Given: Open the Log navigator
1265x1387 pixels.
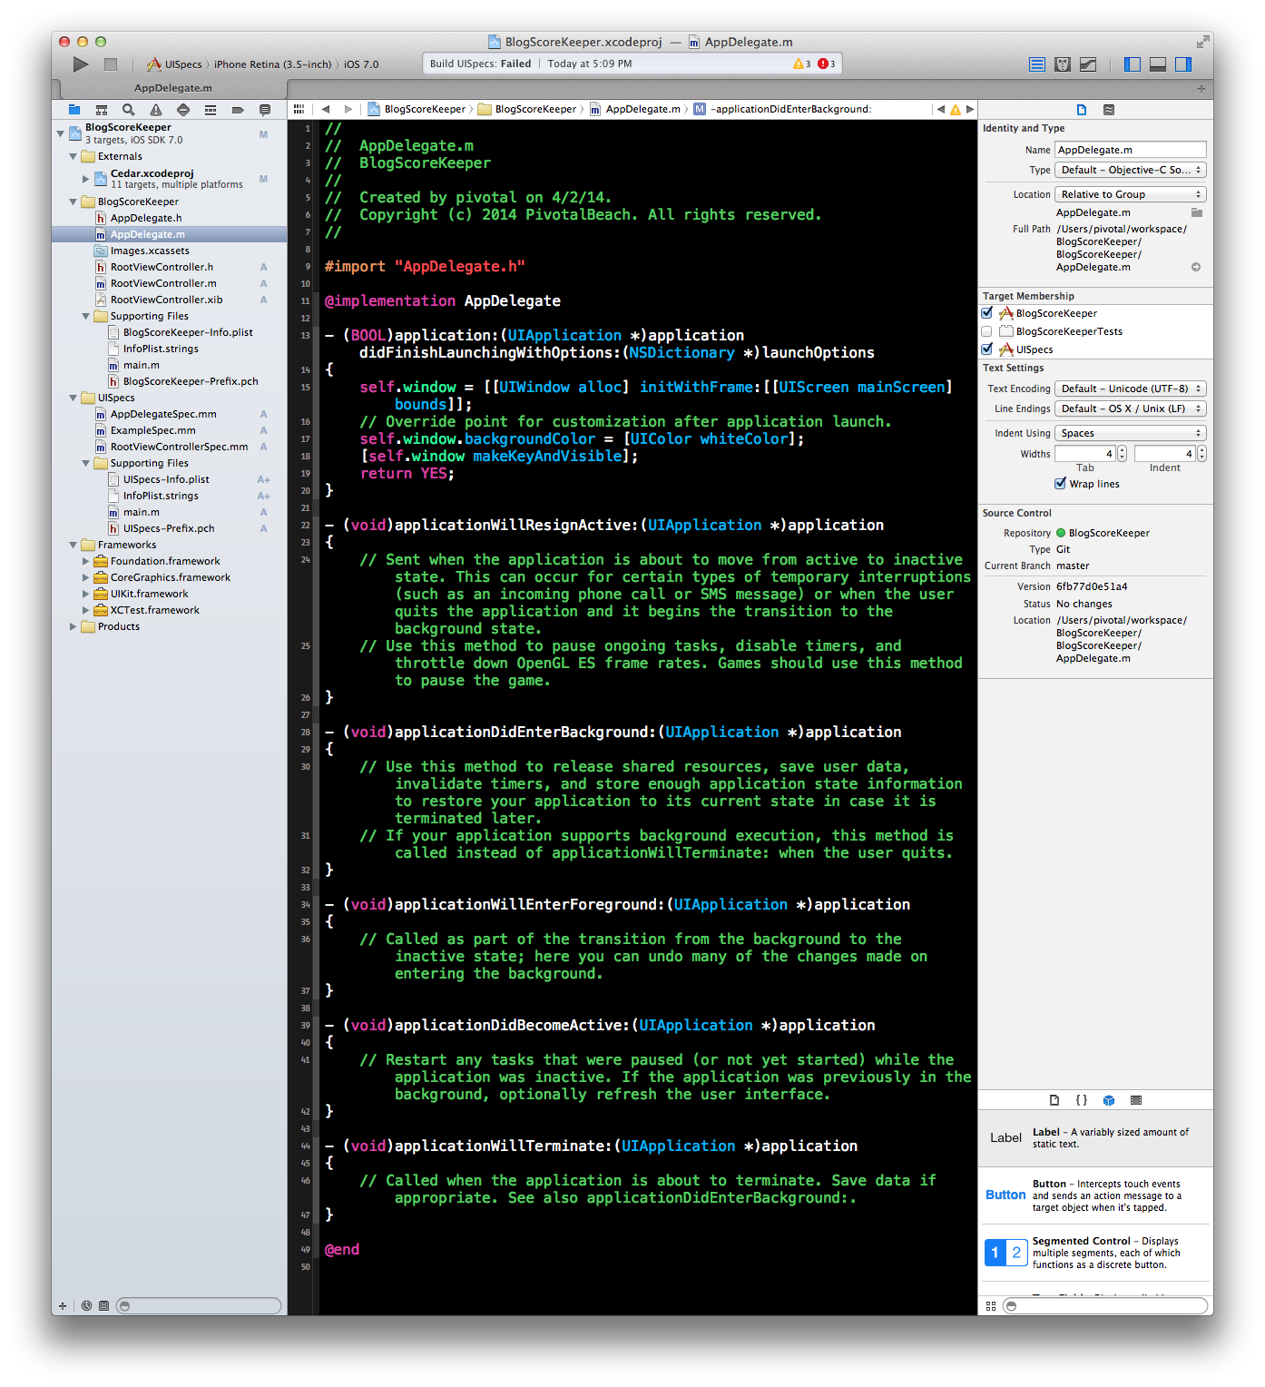Looking at the screenshot, I should (265, 110).
